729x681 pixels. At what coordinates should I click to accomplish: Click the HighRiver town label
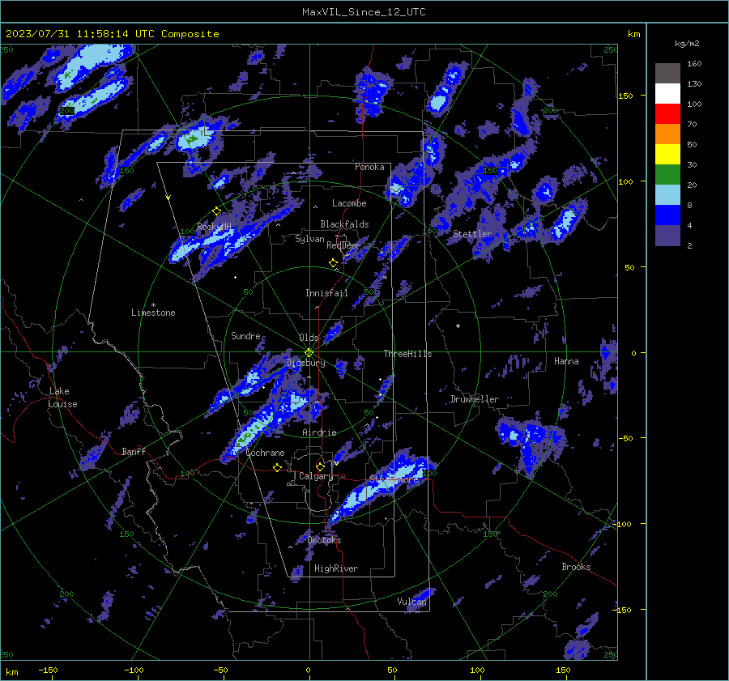(x=336, y=568)
